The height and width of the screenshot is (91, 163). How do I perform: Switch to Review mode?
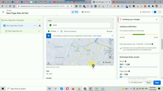(86, 12)
